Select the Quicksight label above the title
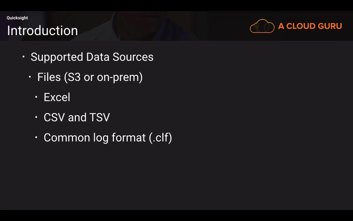The width and height of the screenshot is (353, 221). pyautogui.click(x=17, y=18)
